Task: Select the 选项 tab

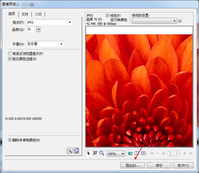Action: coord(12,14)
